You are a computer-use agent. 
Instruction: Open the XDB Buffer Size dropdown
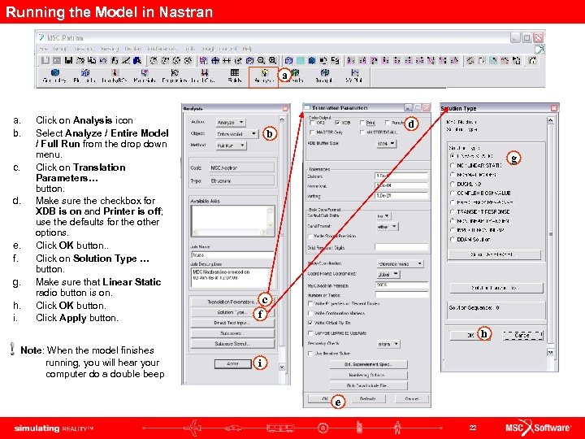[x=387, y=143]
